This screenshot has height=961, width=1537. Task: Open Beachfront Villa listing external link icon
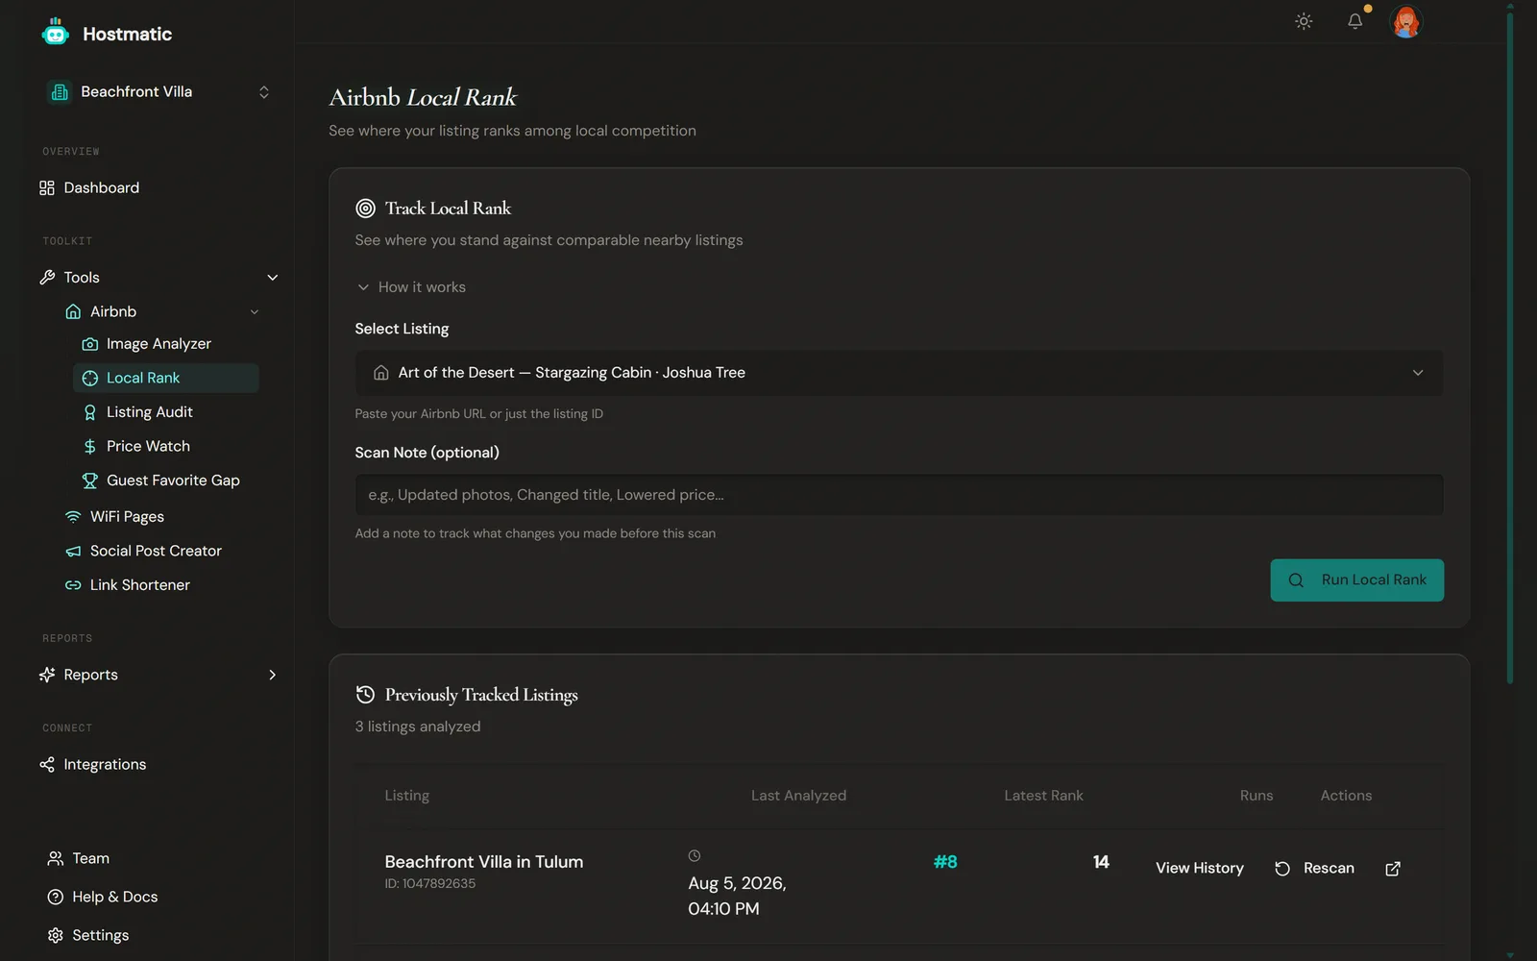[x=1393, y=869]
